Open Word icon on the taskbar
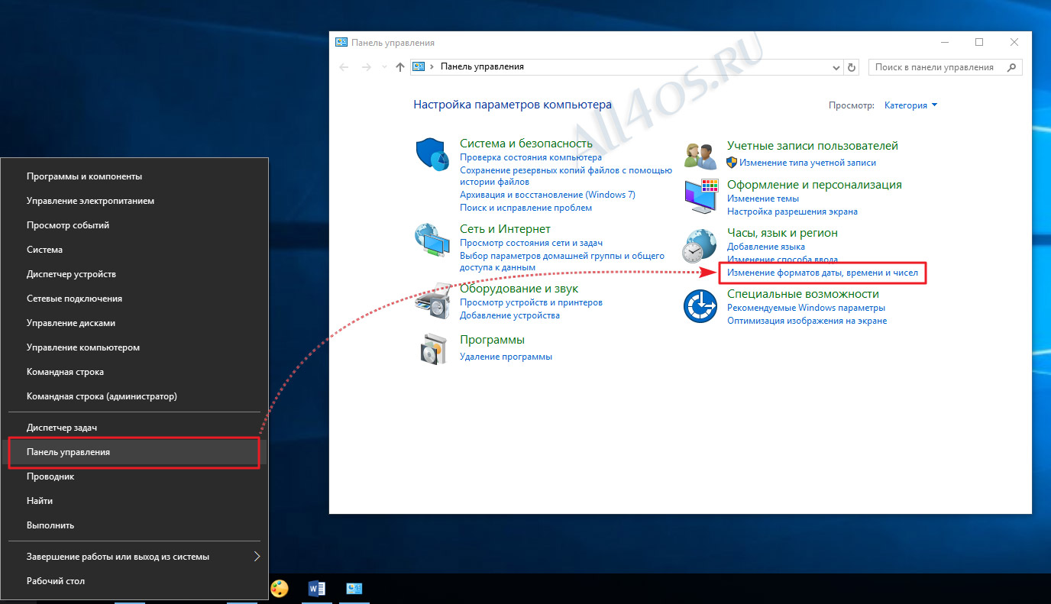Image resolution: width=1051 pixels, height=604 pixels. 317,589
